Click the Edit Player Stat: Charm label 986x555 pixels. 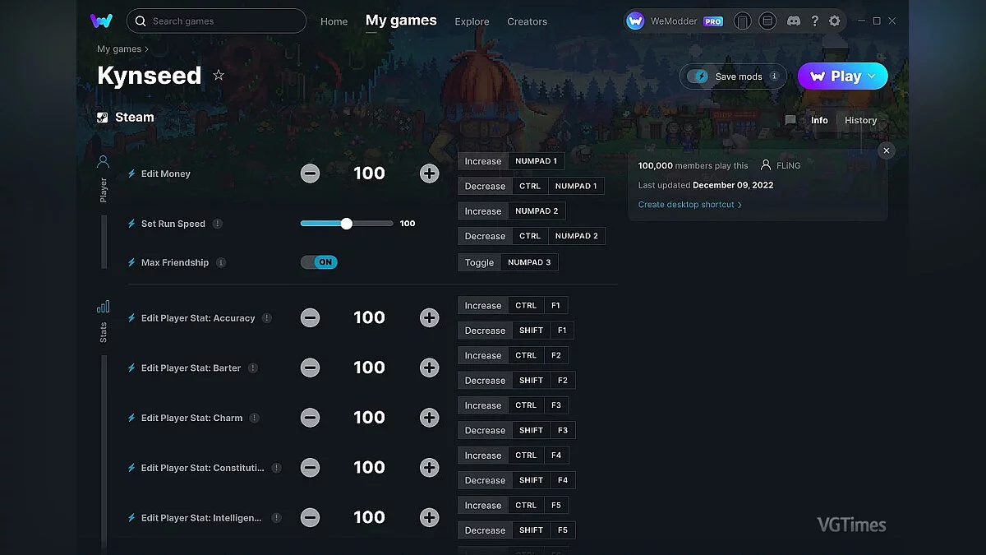coord(191,418)
